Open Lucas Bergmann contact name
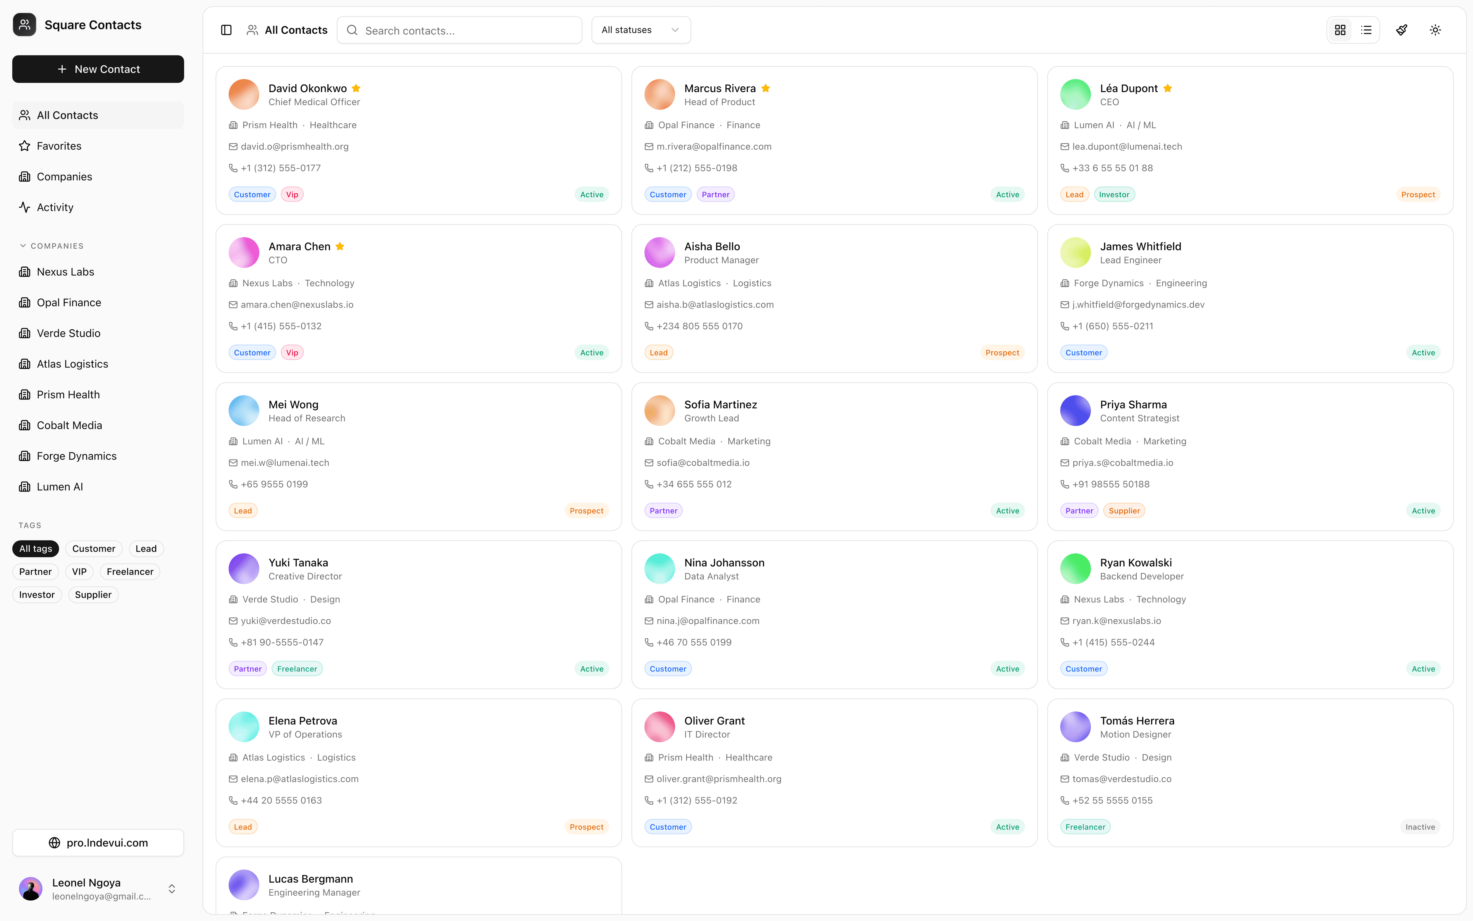 coord(310,878)
